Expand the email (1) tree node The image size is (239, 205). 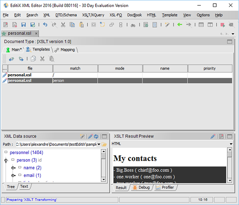[13, 175]
